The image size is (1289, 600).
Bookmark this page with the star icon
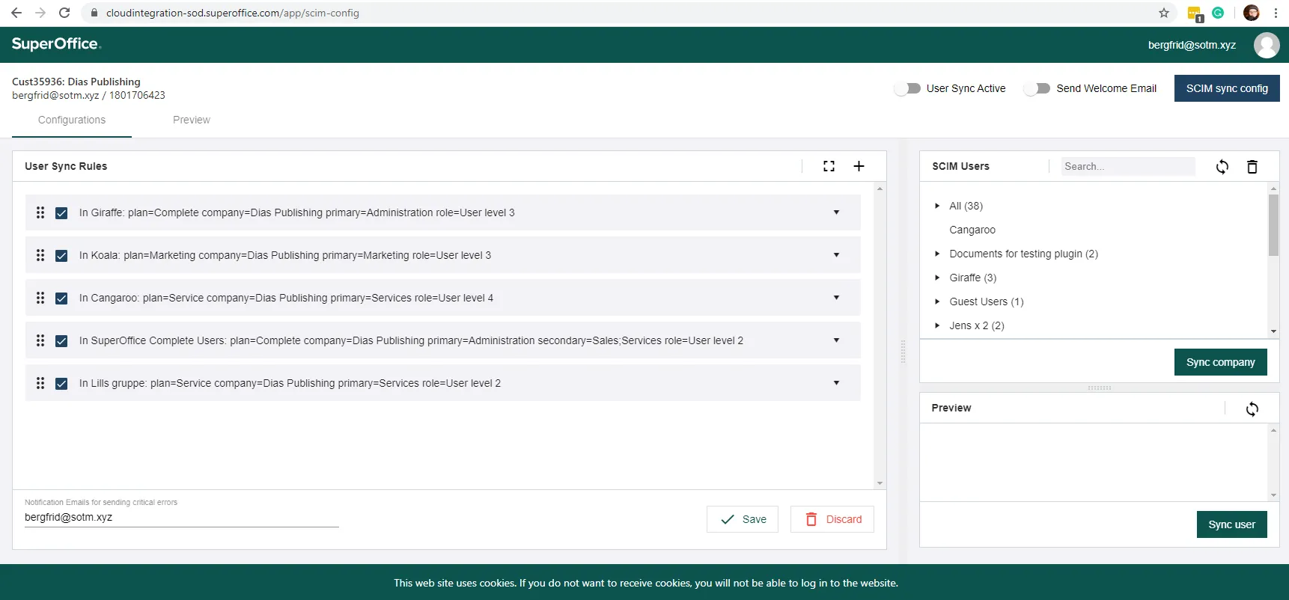coord(1163,13)
